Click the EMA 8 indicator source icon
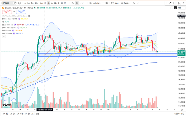Image resolution: width=186 pixels, height=116 pixels. pyautogui.click(x=18, y=28)
